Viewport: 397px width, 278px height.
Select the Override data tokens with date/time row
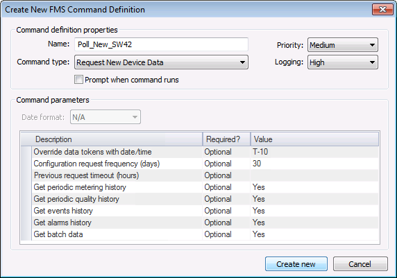click(x=200, y=152)
